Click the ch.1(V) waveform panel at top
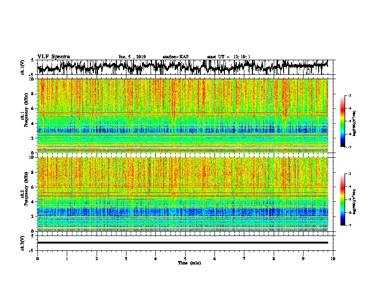Screen dimensions: 375x290 185,67
